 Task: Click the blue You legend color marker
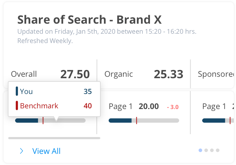tap(17, 91)
